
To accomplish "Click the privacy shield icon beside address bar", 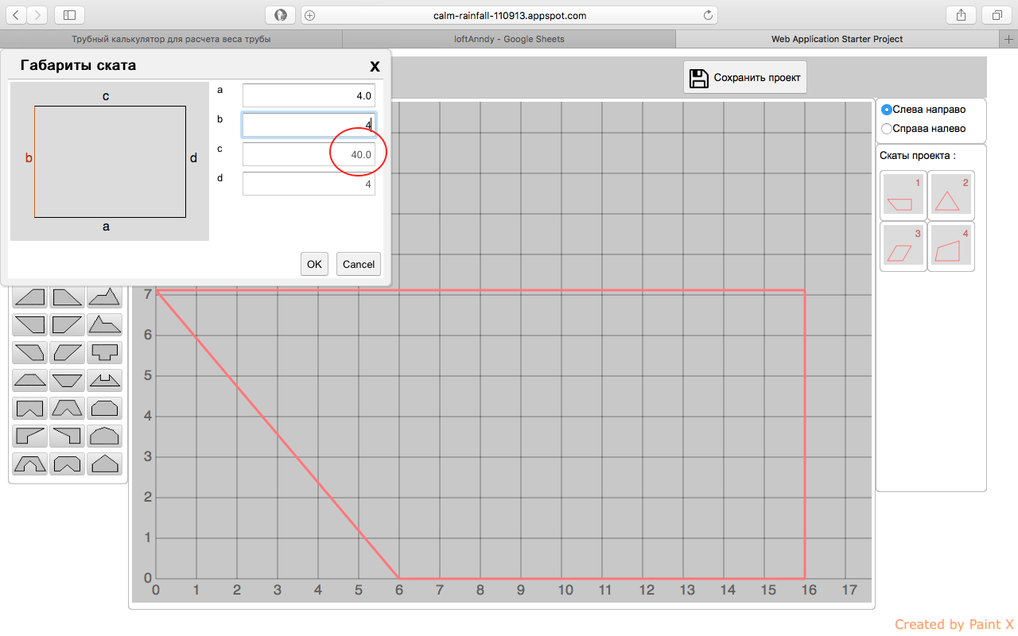I will click(280, 14).
